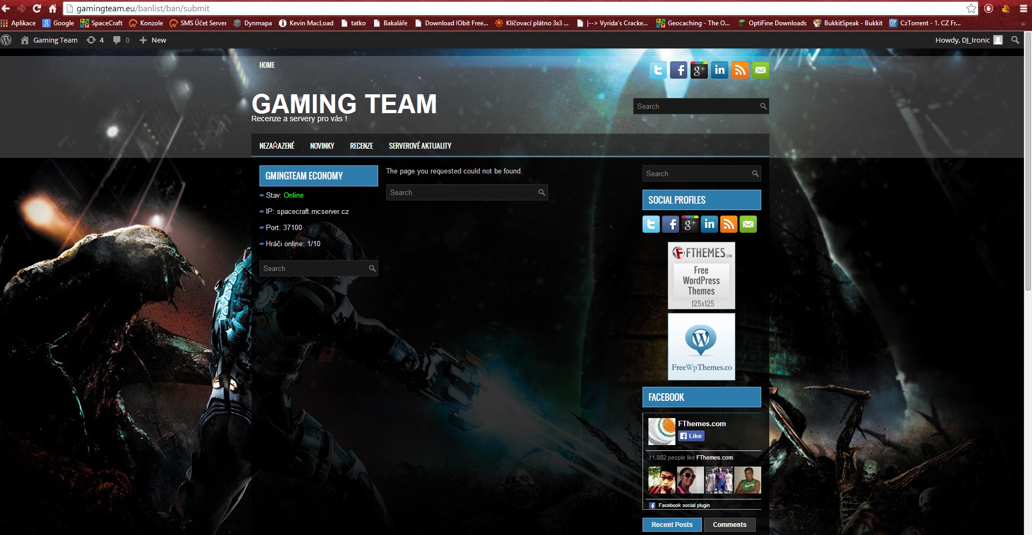Click Facebook social plugin link

point(684,505)
